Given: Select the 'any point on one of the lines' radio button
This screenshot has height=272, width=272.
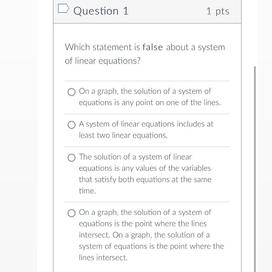Looking at the screenshot, I should pyautogui.click(x=71, y=92).
